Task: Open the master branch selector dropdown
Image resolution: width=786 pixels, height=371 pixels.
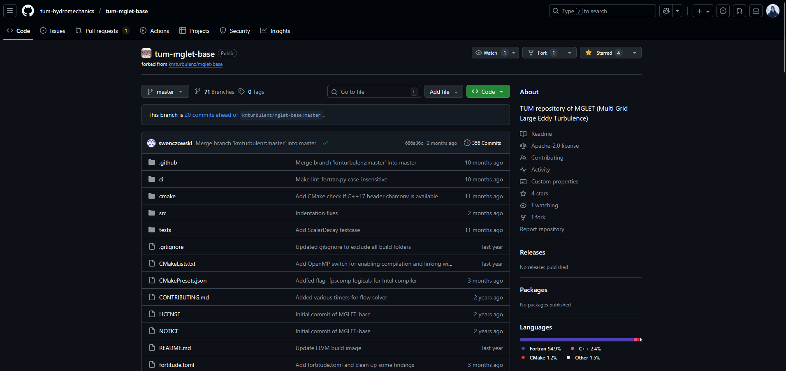Action: (x=165, y=92)
